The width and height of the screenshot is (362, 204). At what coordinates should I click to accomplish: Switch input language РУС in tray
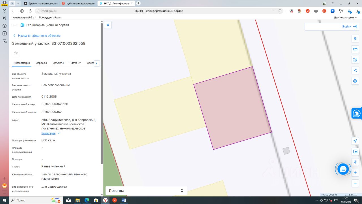336,200
